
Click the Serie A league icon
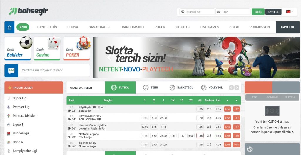point(9,142)
